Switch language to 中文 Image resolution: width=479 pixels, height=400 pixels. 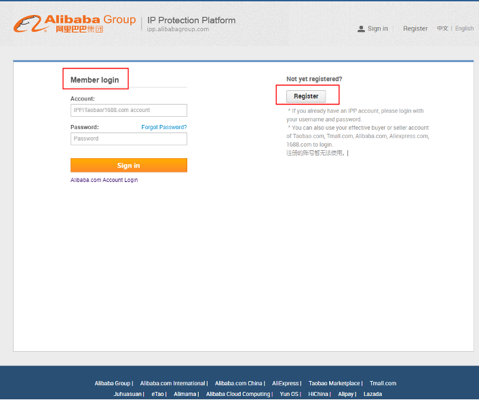[442, 28]
